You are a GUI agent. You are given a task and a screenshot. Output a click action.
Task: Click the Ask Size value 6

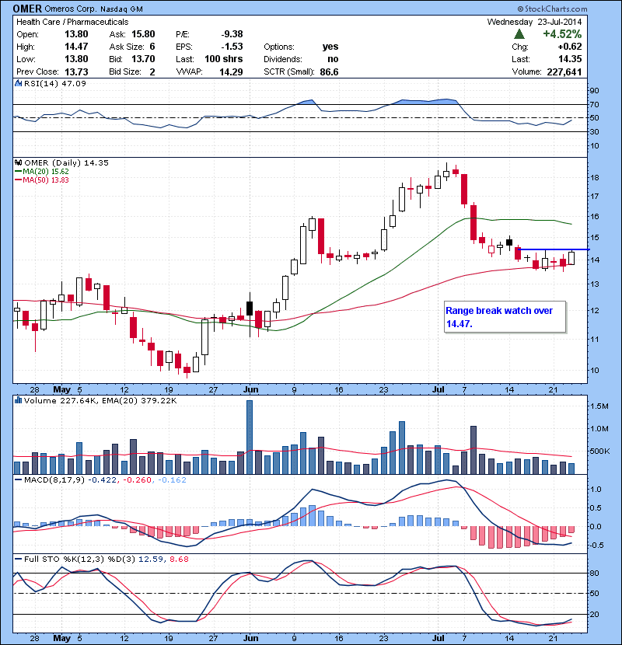tap(152, 47)
